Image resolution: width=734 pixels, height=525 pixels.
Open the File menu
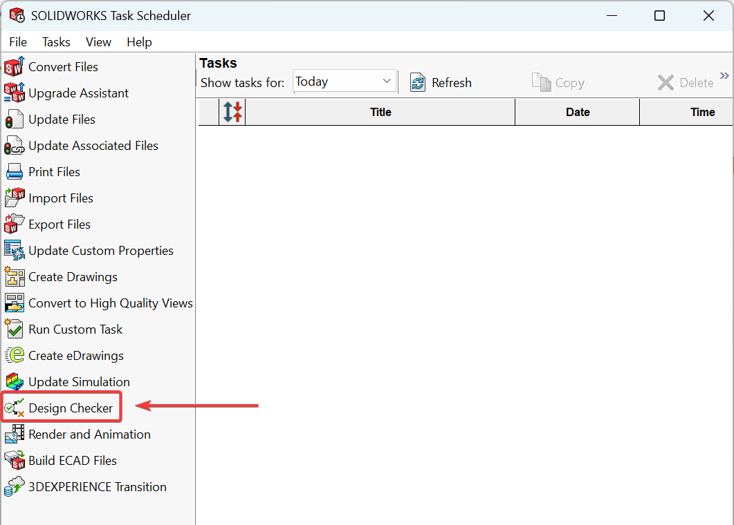18,42
